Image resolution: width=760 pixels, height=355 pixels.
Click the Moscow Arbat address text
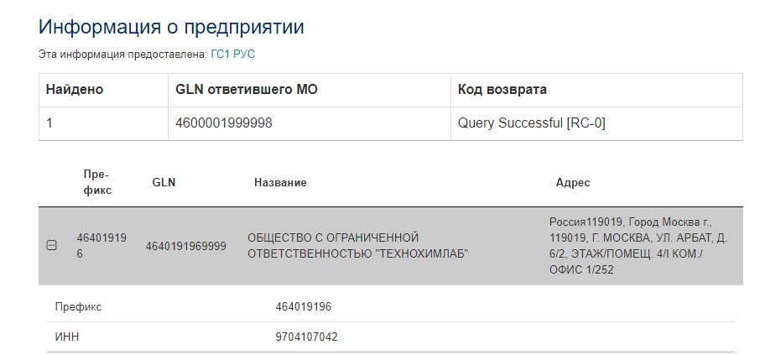click(638, 246)
